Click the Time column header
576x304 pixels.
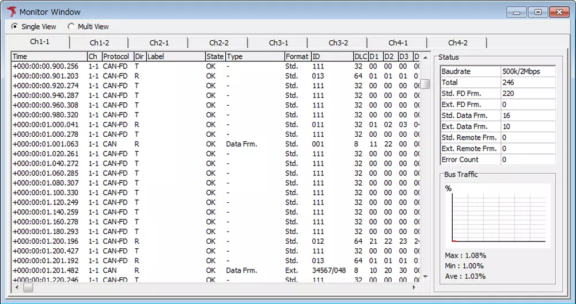pos(48,57)
